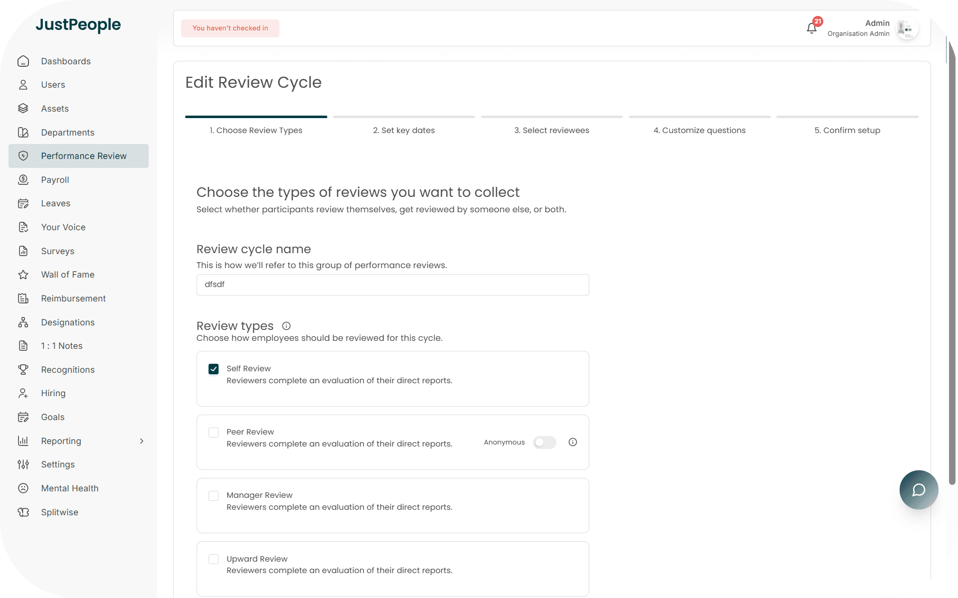Jump to Customize questions step
The height and width of the screenshot is (598, 958).
tap(700, 130)
